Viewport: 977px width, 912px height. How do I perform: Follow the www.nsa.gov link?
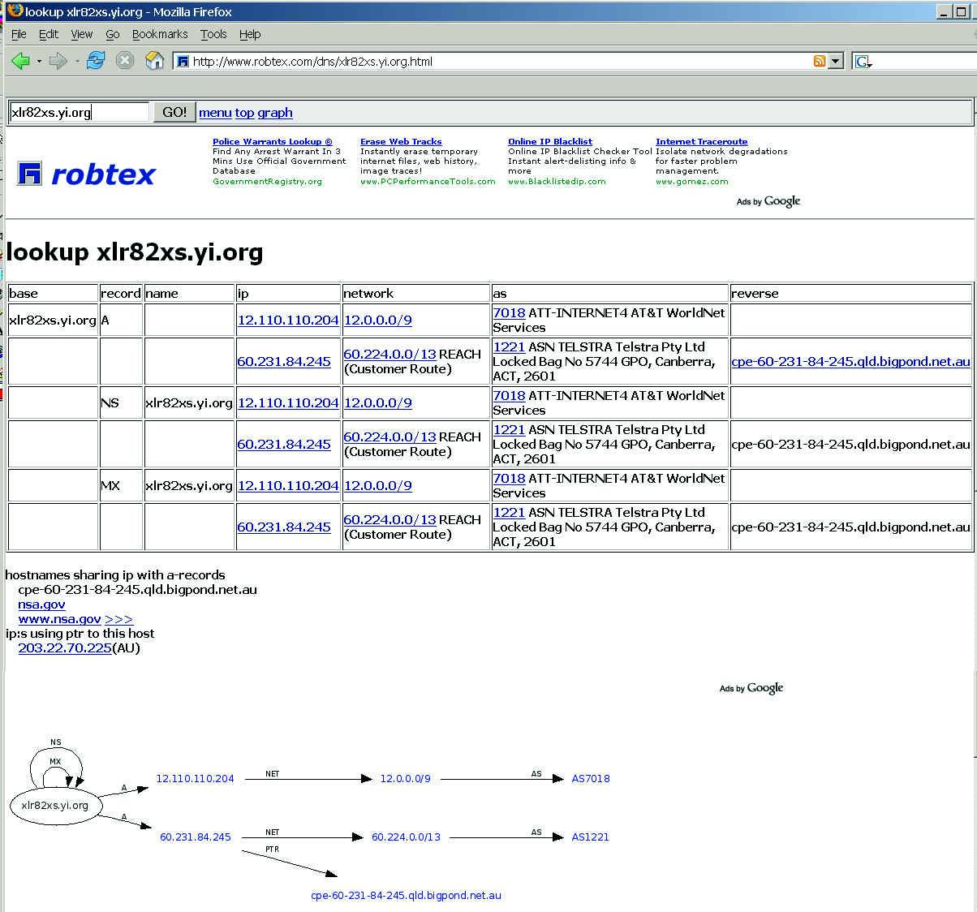tap(59, 619)
